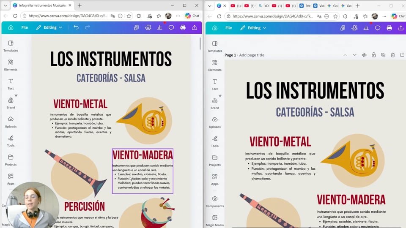Open Copilot Chat in left browser
The image size is (406, 228).
click(x=192, y=16)
